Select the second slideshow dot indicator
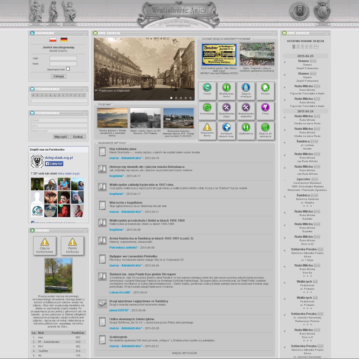Viewport: 359px width, 359px height. point(176,98)
